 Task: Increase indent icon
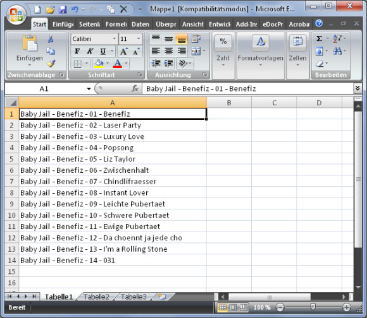[168, 63]
